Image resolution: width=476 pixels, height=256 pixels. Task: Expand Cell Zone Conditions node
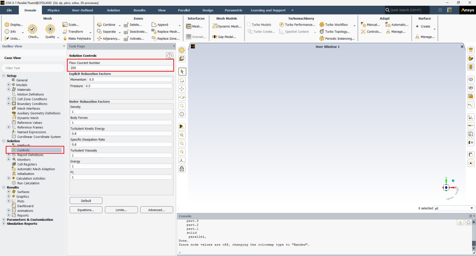(x=9, y=99)
